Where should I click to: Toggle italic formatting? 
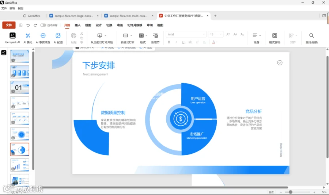point(176,42)
